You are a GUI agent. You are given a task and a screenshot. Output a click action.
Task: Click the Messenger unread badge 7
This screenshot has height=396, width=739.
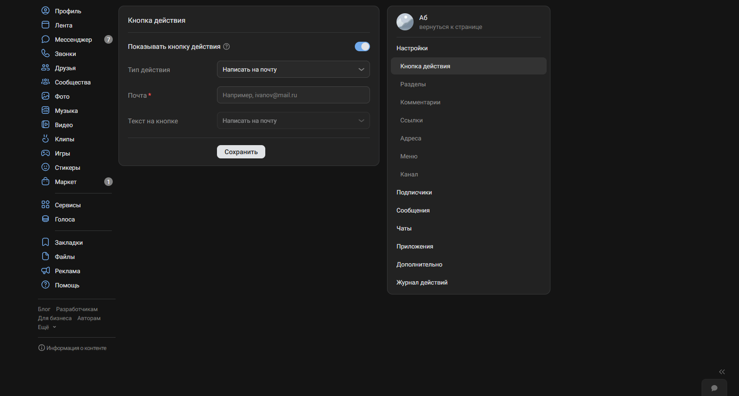coord(108,39)
